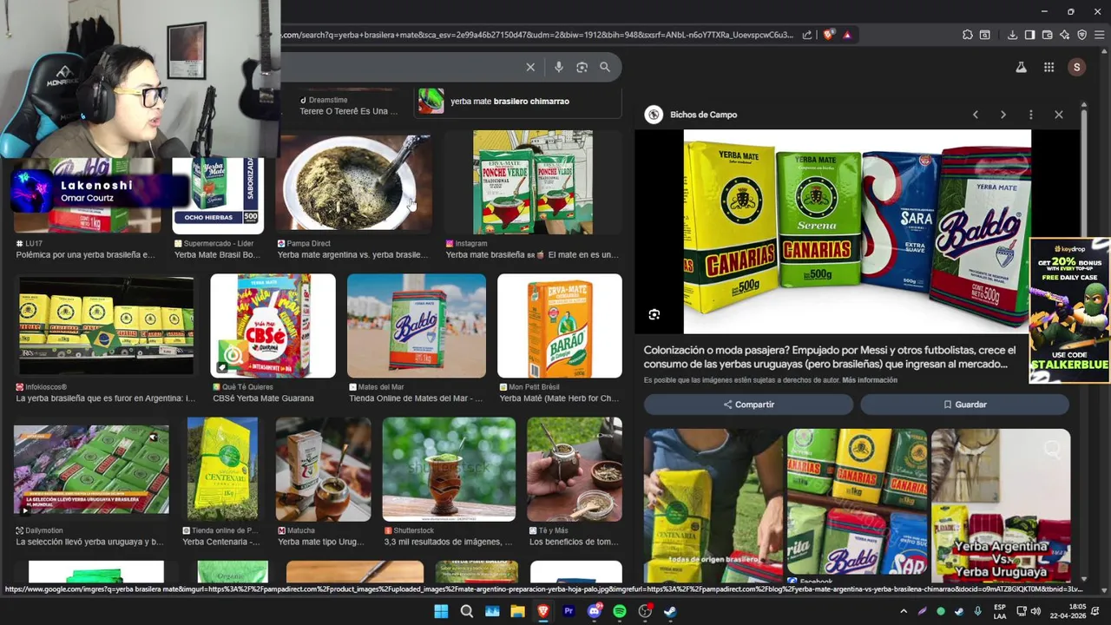Open the Más información link
Viewport: 1111px width, 625px height.
coord(870,380)
